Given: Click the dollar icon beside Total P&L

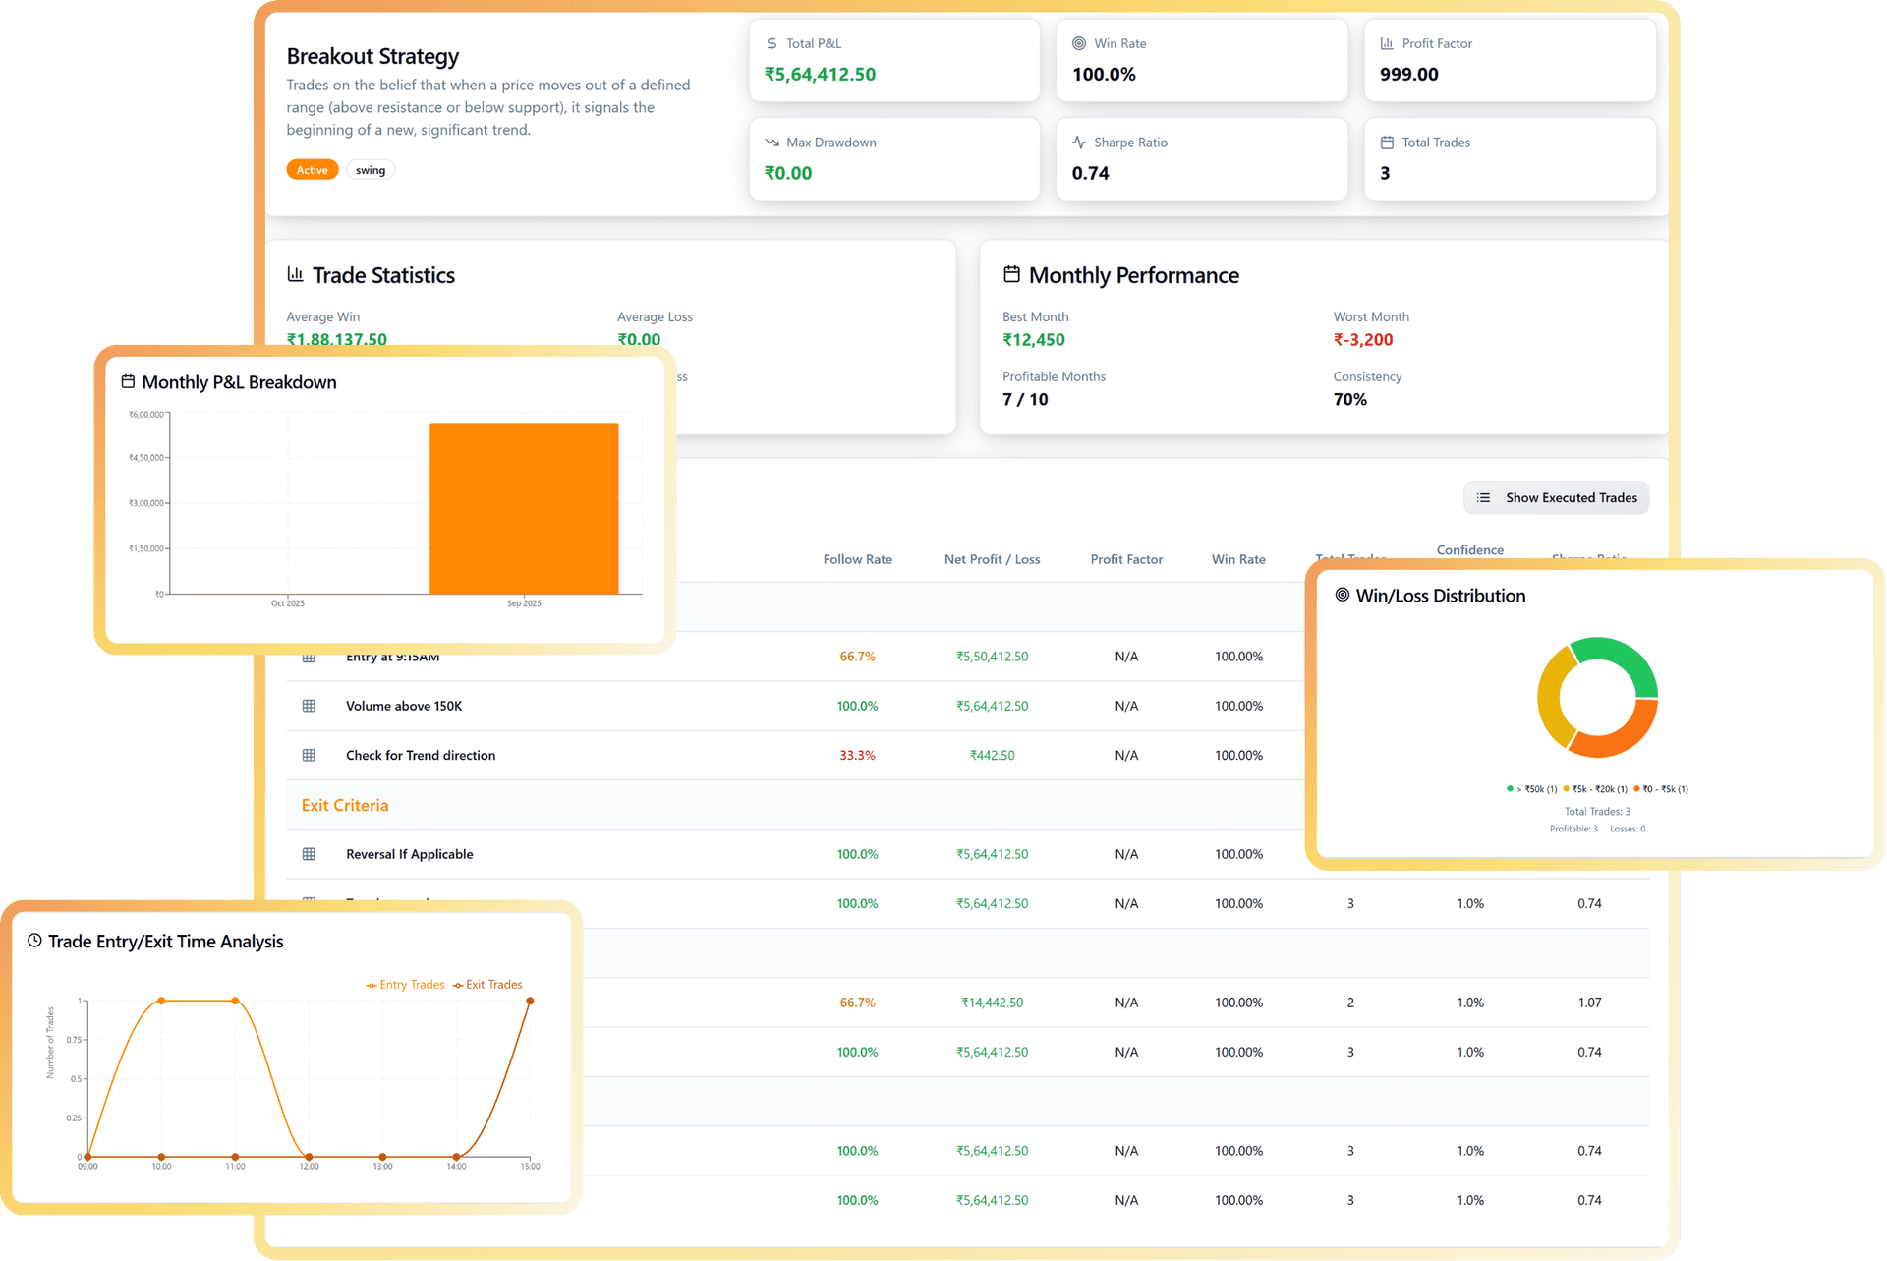Looking at the screenshot, I should (772, 43).
